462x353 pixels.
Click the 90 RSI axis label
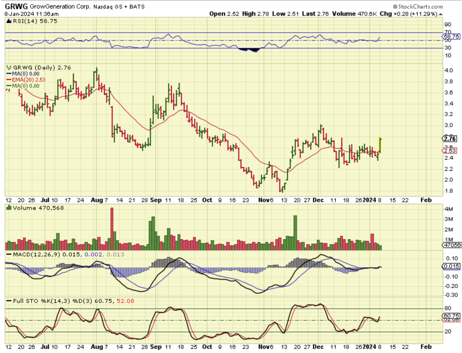click(x=448, y=24)
